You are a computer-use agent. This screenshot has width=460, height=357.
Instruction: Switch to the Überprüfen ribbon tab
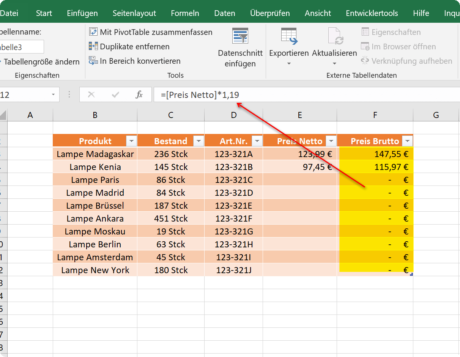coord(270,13)
